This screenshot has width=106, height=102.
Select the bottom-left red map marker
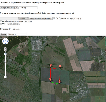point(50,79)
